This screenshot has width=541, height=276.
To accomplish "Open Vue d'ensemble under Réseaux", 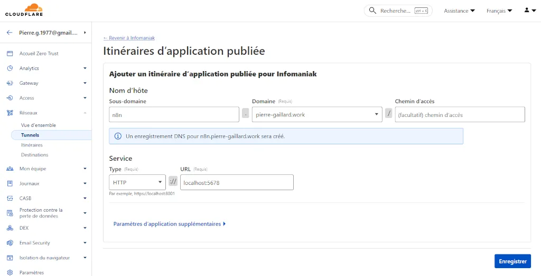I will pyautogui.click(x=38, y=125).
